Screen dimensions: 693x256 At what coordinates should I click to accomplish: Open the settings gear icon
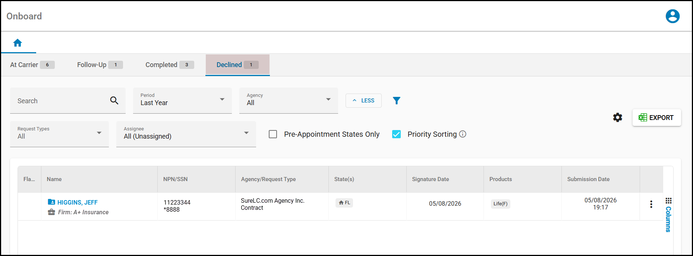tap(618, 117)
